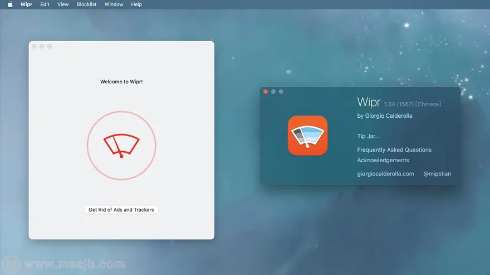
Task: Show the Window menu
Action: tap(114, 4)
